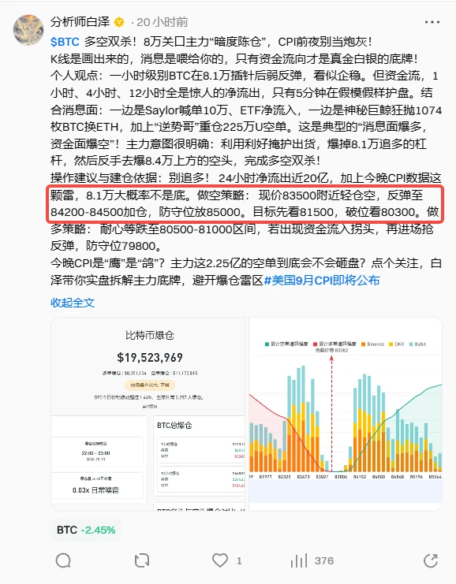
Task: Click the 20 小时前 timestamp
Action: click(x=163, y=22)
